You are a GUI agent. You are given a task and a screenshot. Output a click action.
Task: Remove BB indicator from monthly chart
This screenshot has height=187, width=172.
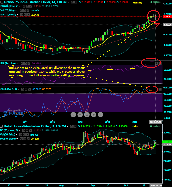31,6
